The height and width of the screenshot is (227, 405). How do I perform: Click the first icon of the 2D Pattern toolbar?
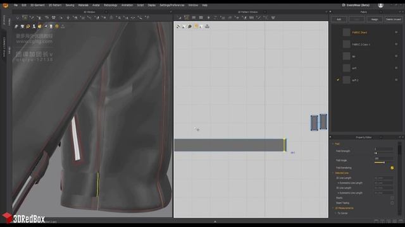pyautogui.click(x=180, y=18)
